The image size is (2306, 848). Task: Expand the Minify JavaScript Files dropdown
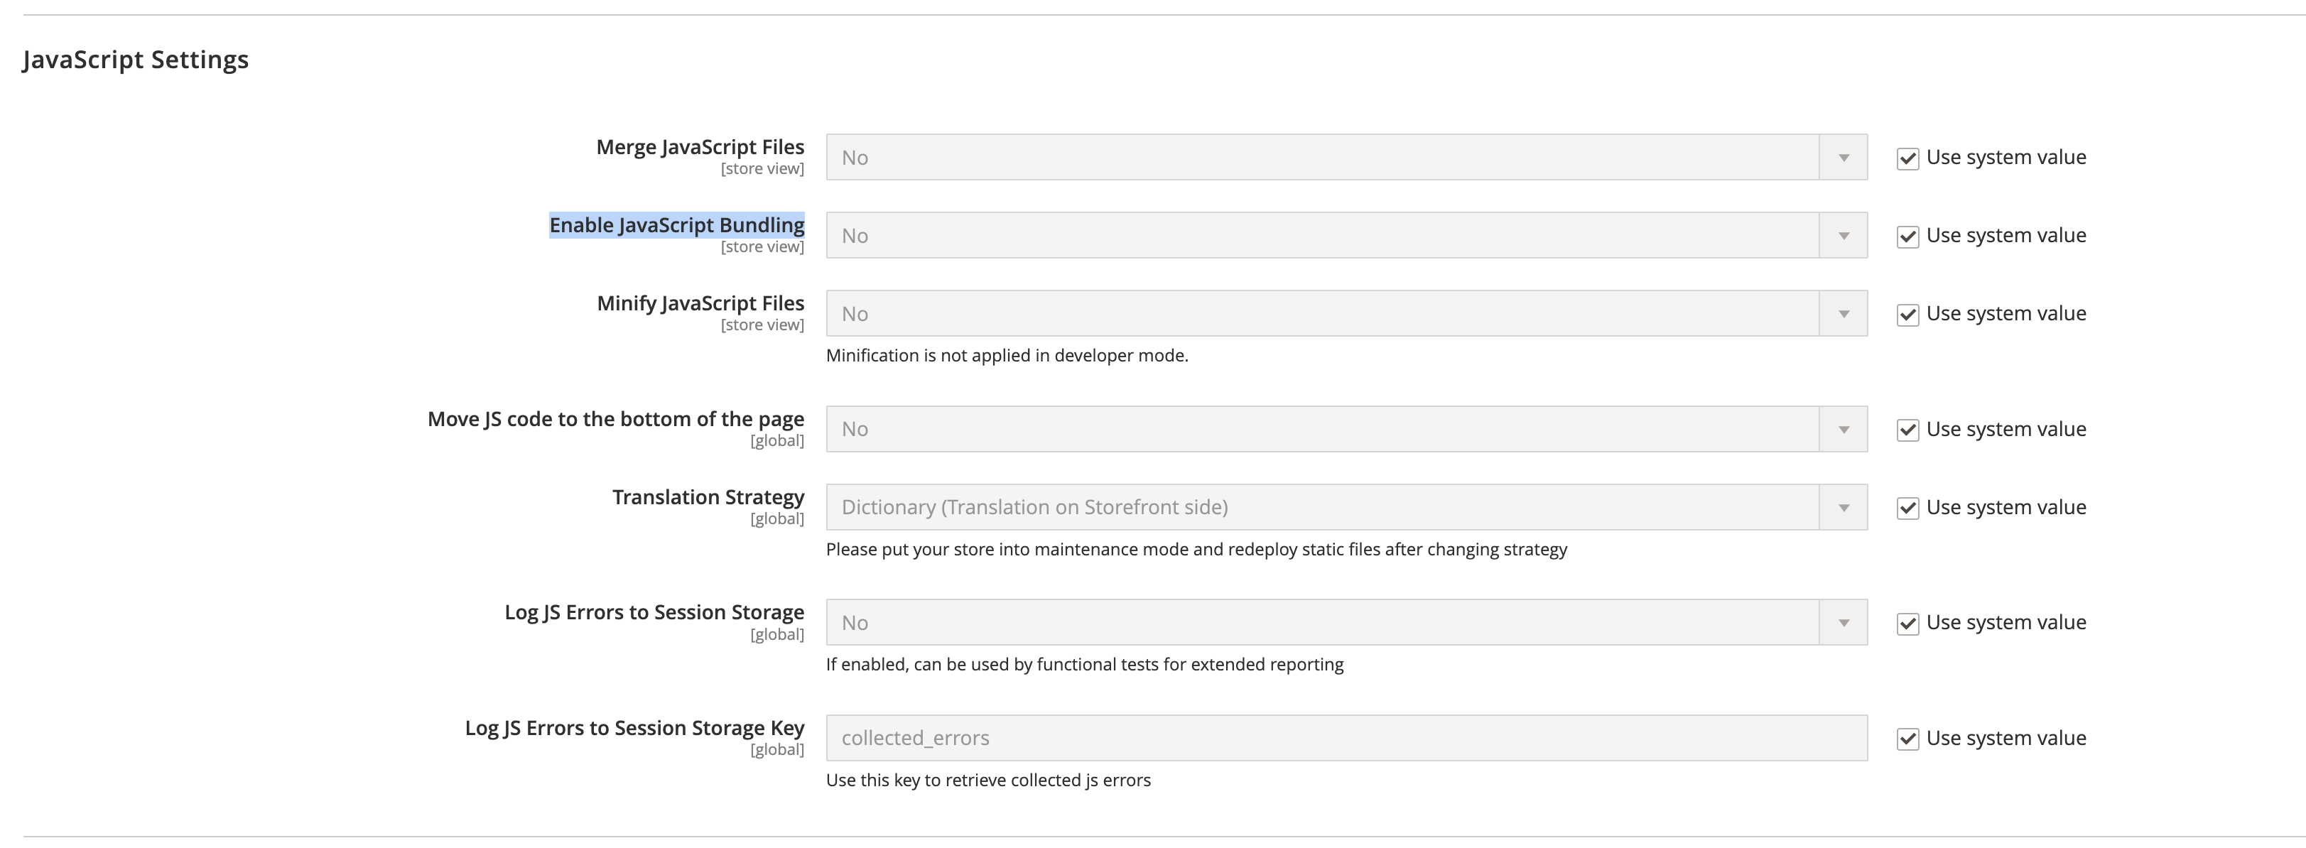(1844, 313)
